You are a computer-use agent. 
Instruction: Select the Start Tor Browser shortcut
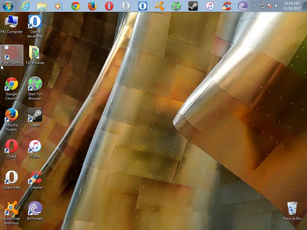click(35, 89)
